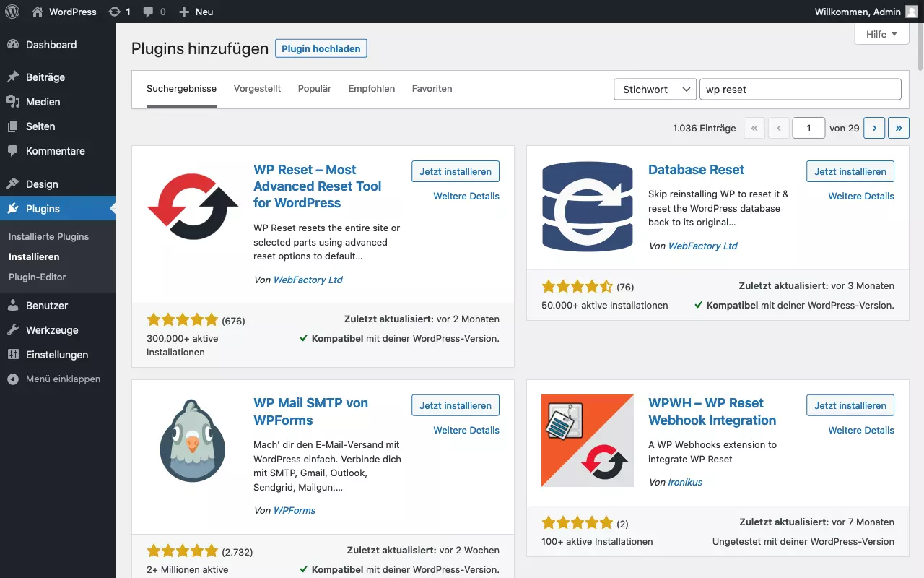
Task: Open the updates icon in admin bar
Action: 119,12
